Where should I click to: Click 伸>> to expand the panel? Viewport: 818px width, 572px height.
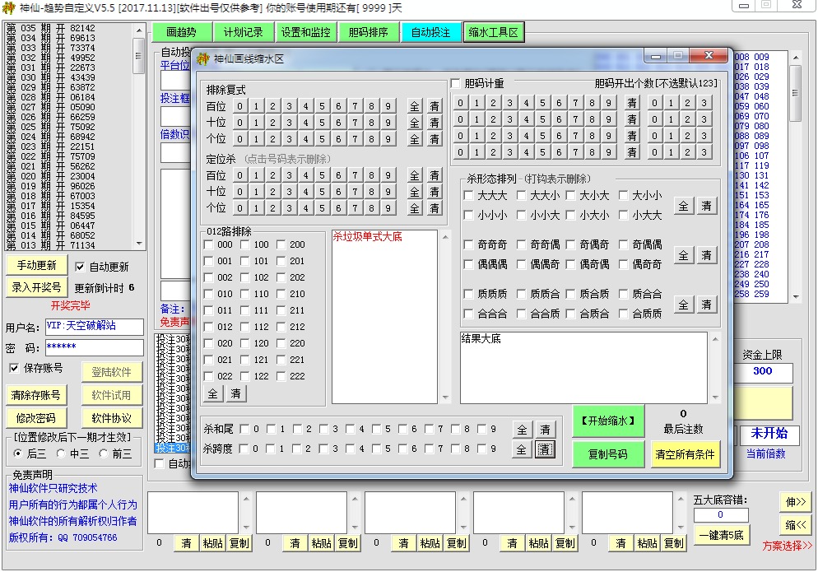click(796, 501)
